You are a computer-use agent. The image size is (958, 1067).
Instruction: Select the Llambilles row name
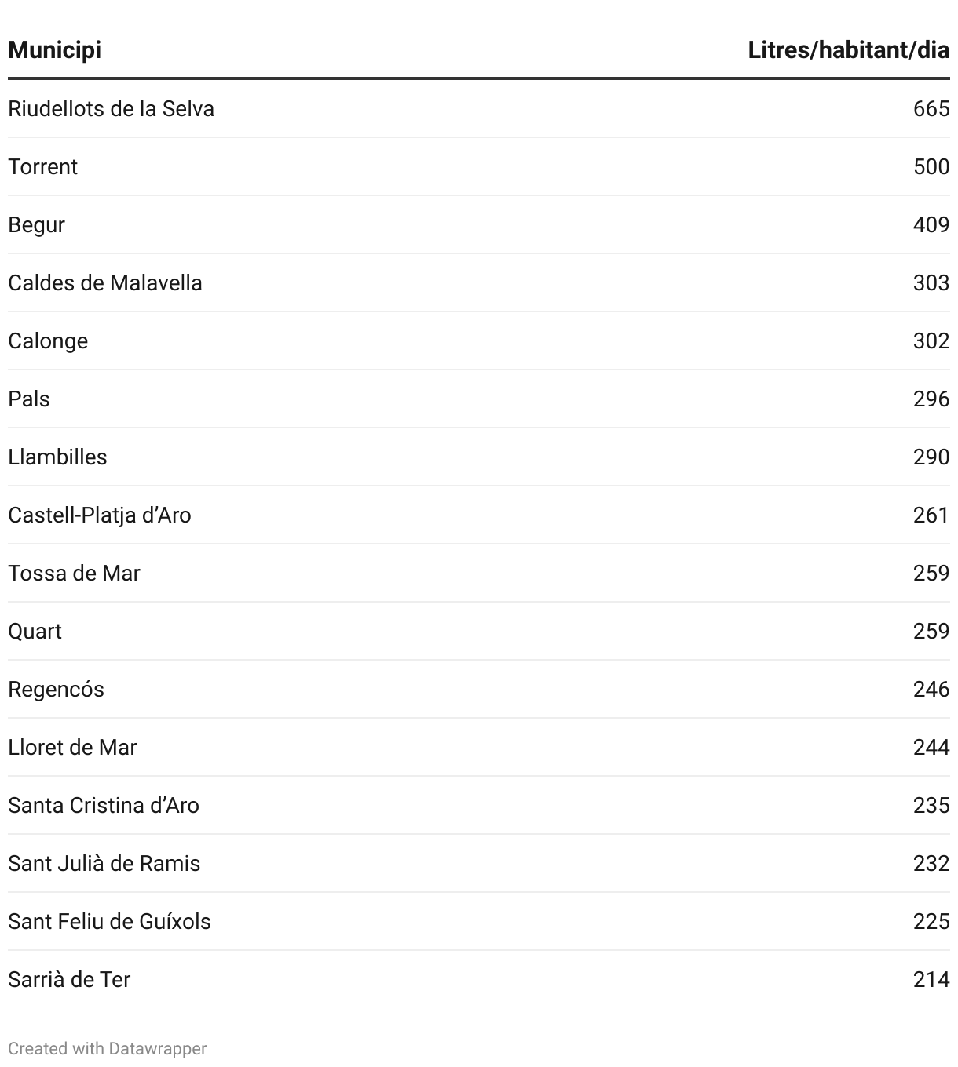57,457
